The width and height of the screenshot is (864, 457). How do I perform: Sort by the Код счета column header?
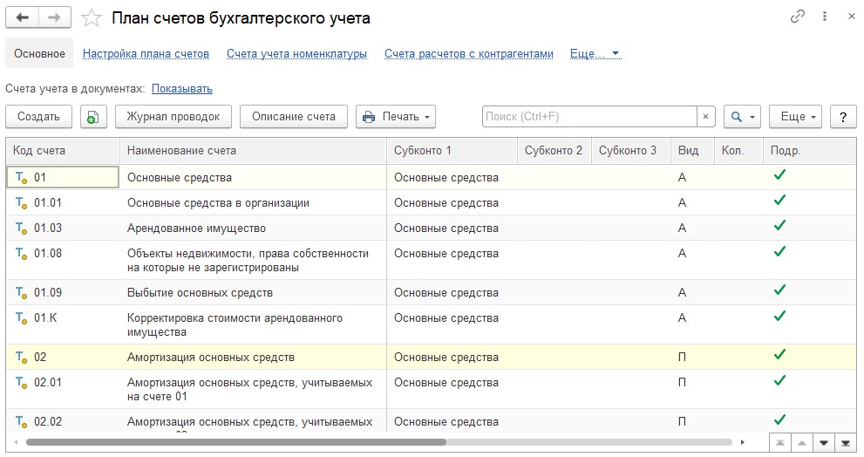(63, 151)
